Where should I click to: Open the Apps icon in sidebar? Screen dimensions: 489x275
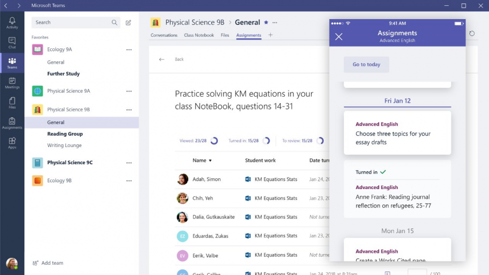(x=12, y=141)
